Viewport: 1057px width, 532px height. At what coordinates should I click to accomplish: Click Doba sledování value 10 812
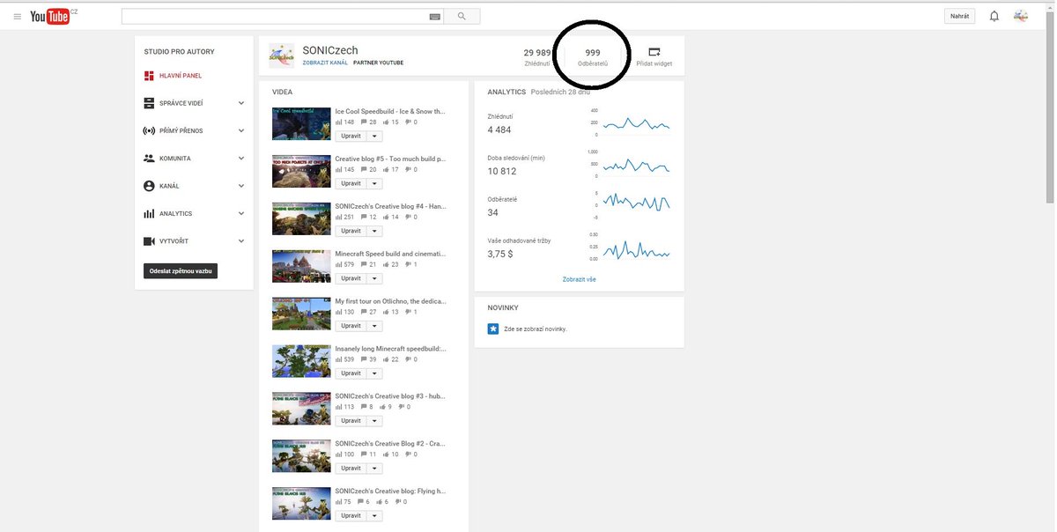click(504, 171)
